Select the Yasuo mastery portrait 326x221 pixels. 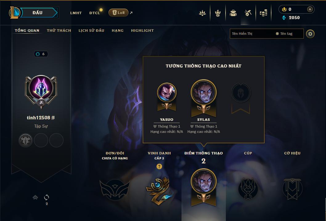167,92
